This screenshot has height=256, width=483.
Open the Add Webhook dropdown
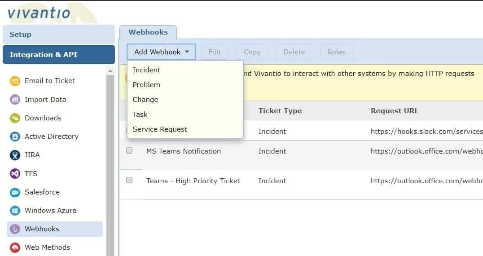(x=161, y=52)
